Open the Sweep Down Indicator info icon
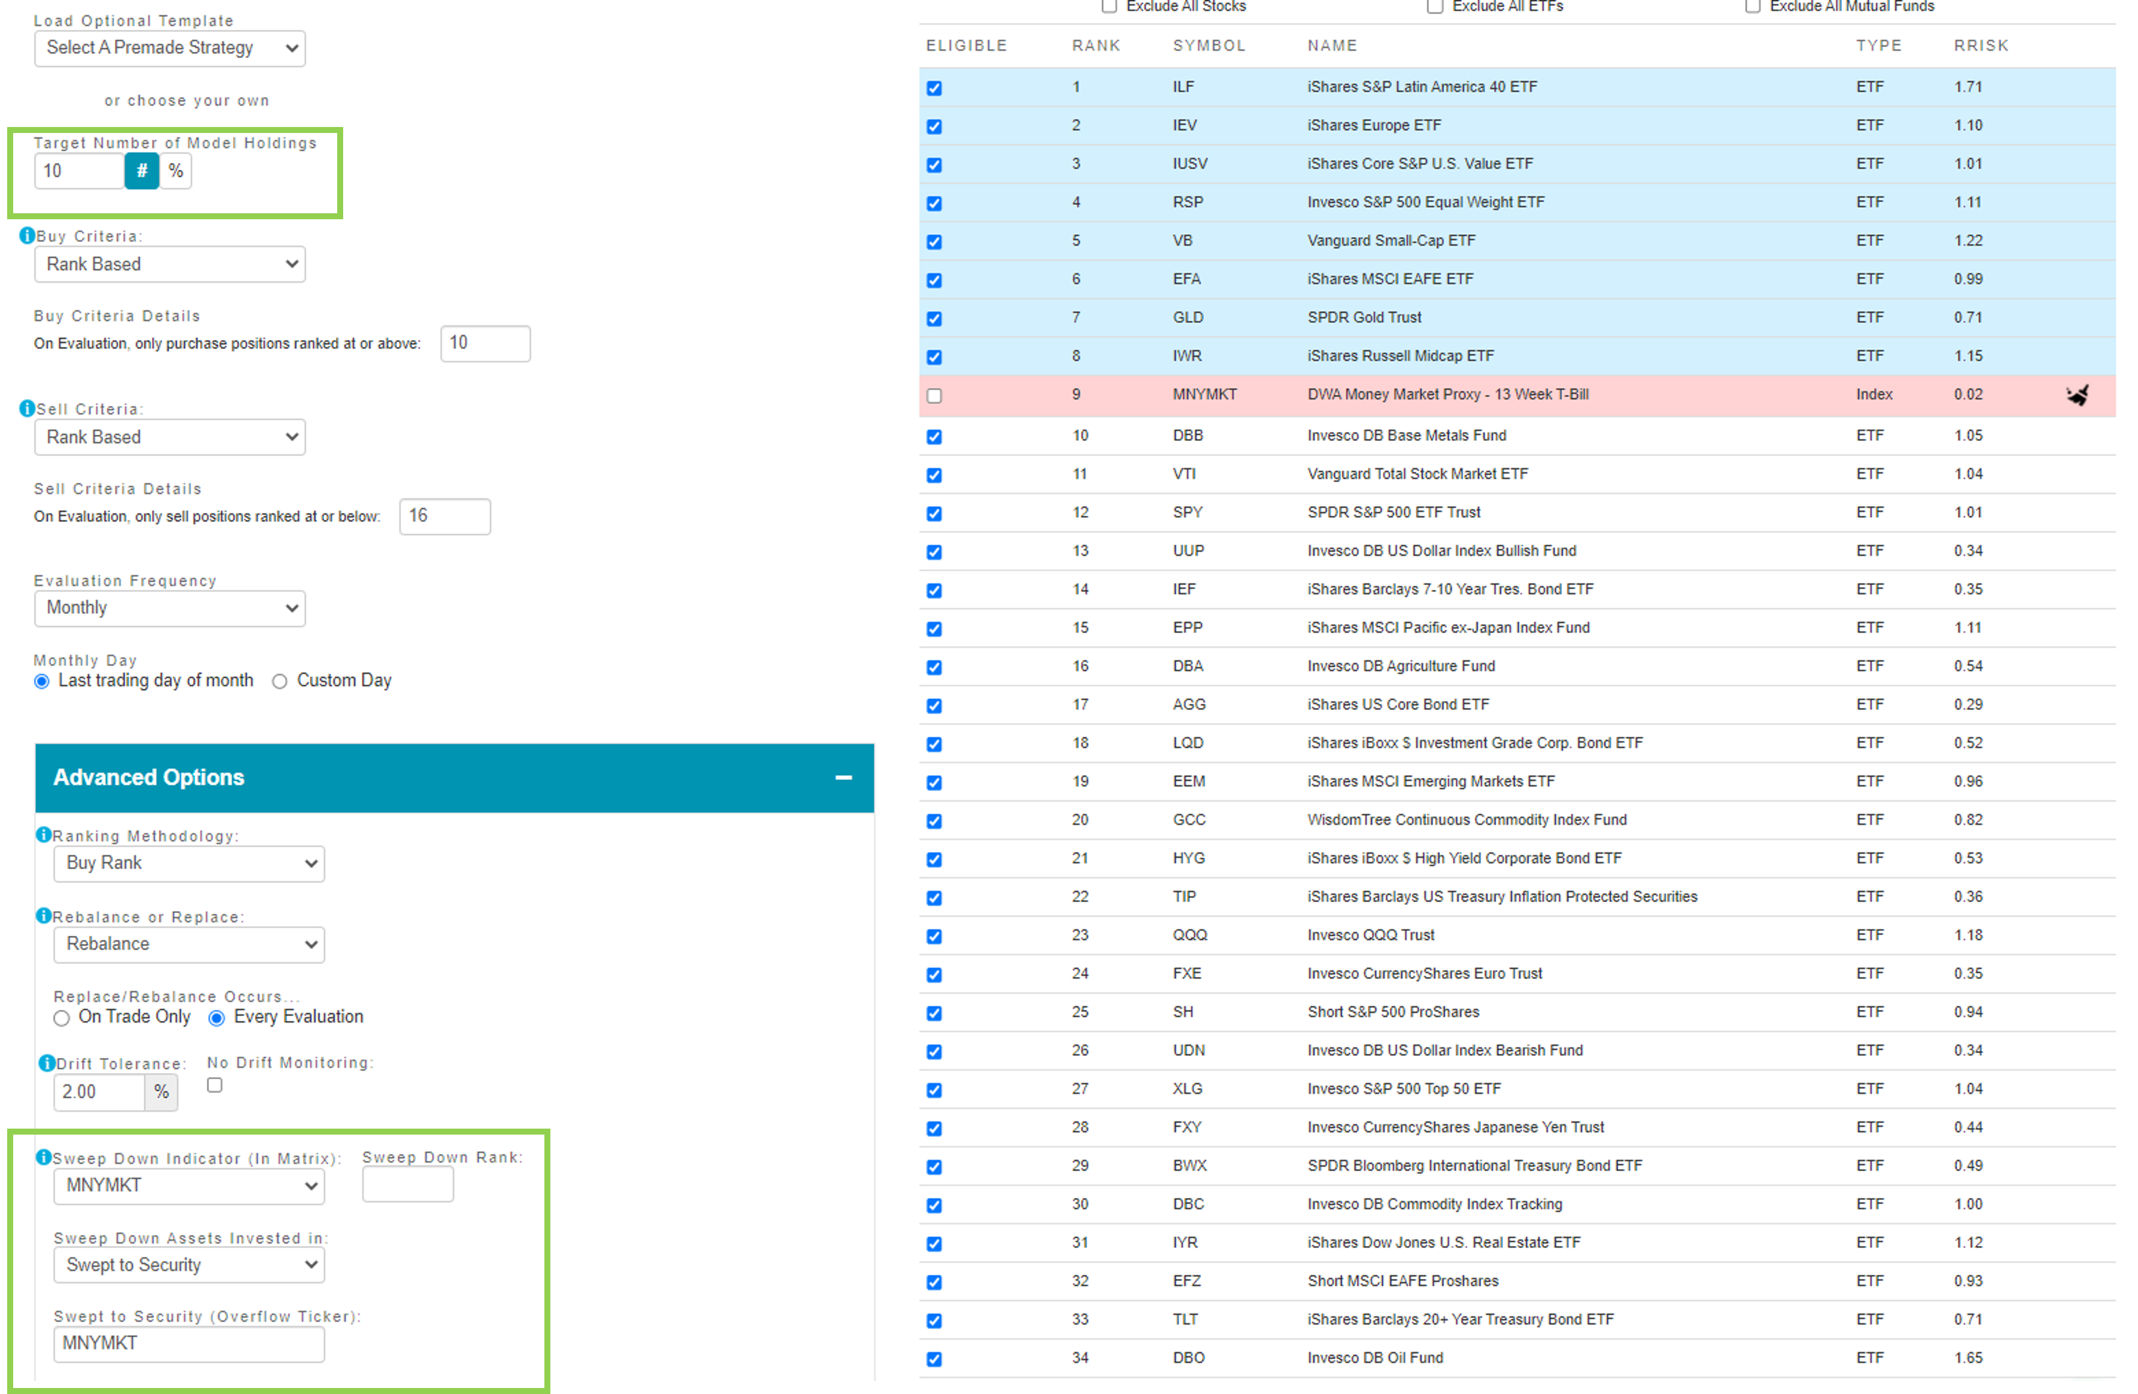This screenshot has width=2138, height=1394. [x=43, y=1157]
